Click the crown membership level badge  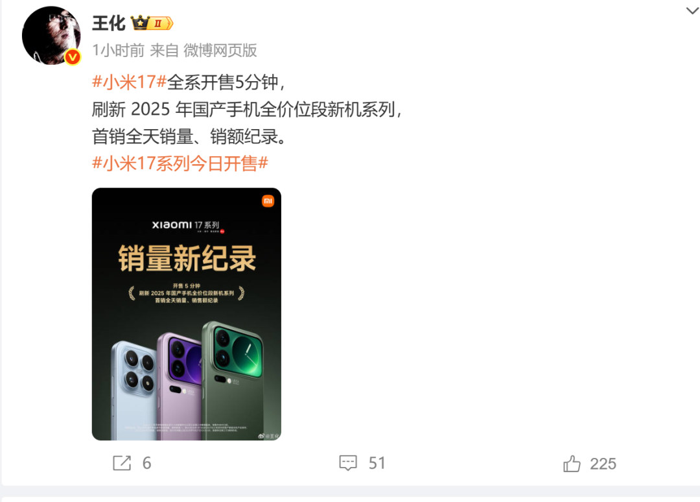coord(152,23)
